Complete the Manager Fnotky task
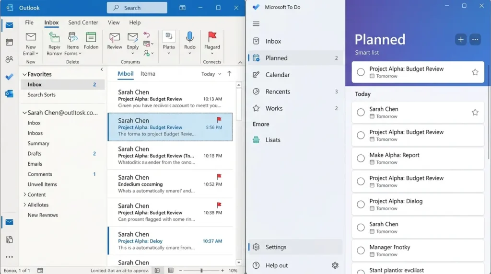 point(361,250)
